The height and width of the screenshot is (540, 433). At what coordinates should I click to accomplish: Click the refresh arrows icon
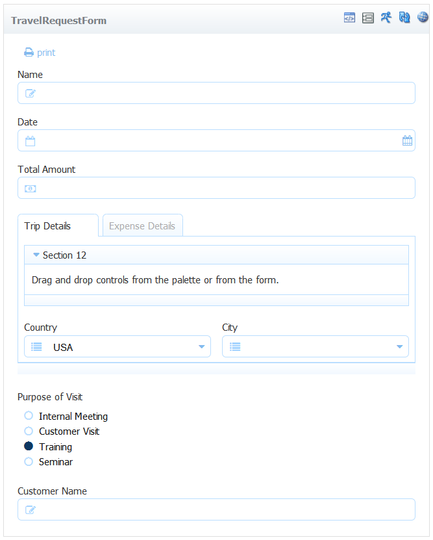(x=404, y=17)
